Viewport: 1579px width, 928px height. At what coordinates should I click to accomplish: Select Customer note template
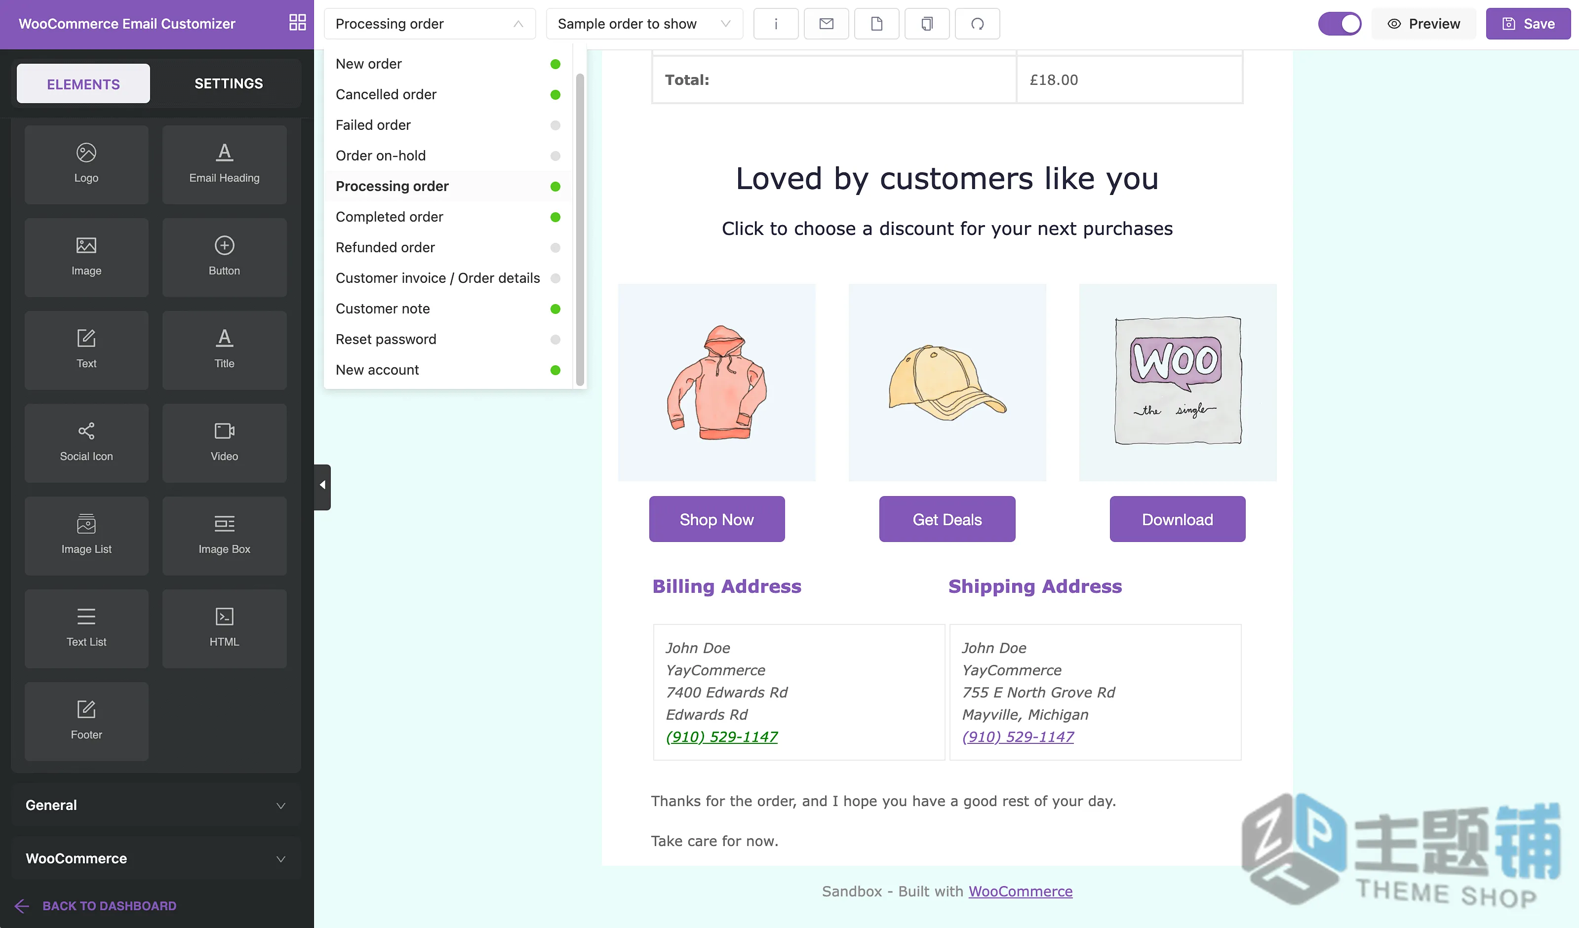pyautogui.click(x=447, y=309)
